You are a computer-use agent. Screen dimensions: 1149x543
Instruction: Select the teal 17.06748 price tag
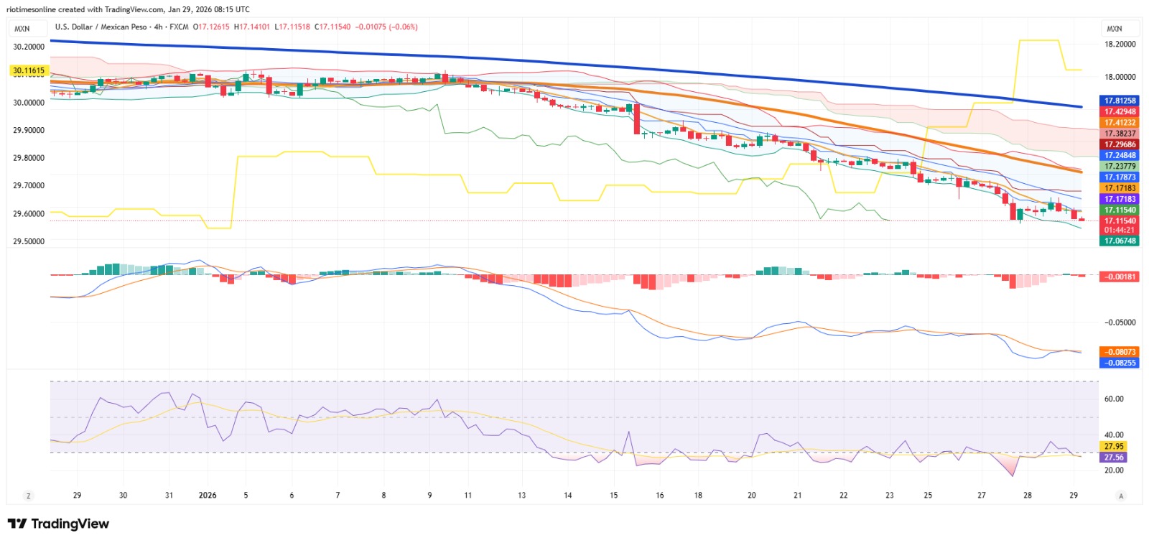click(1120, 241)
